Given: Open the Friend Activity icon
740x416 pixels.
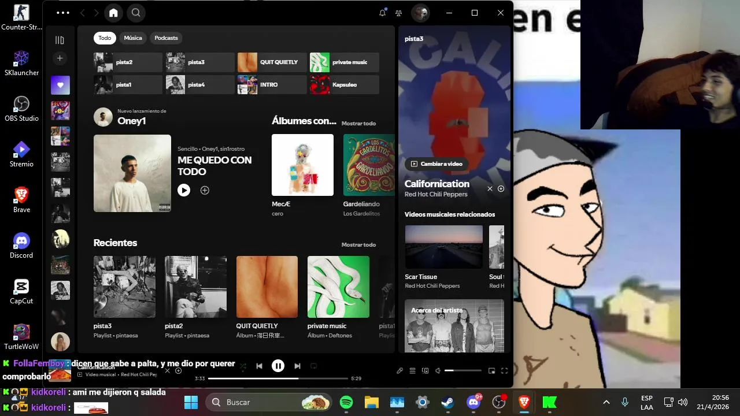Looking at the screenshot, I should [x=398, y=13].
